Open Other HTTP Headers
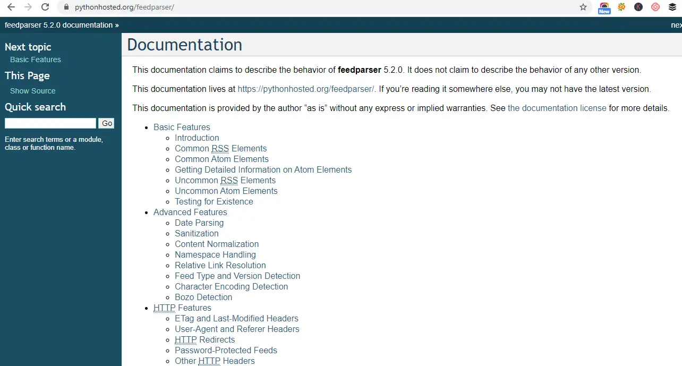This screenshot has height=366, width=682. (x=215, y=361)
